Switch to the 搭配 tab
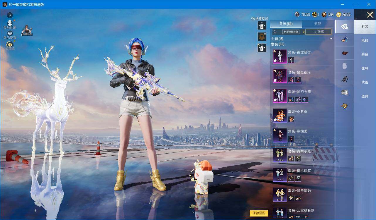Screen dimensions: 376x220 pyautogui.click(x=318, y=24)
